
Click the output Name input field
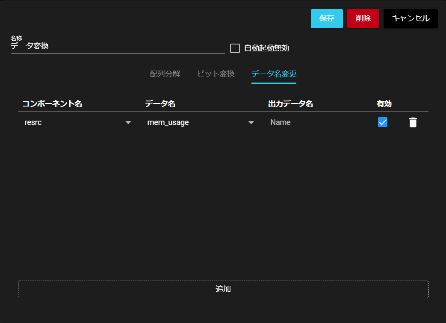316,122
